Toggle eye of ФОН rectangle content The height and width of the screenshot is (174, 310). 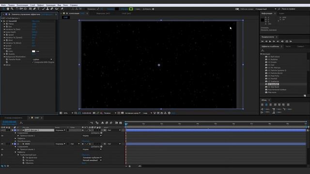click(x=2, y=149)
